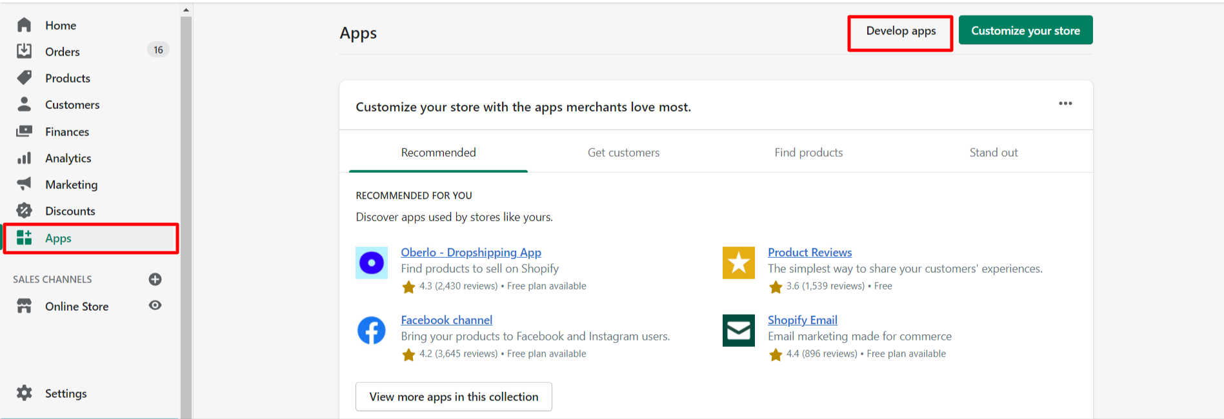This screenshot has width=1224, height=419.
Task: Click the Products tag icon
Action: tap(25, 78)
